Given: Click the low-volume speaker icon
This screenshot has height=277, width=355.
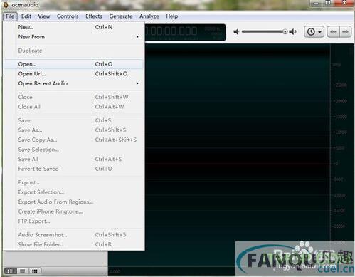Looking at the screenshot, I should (x=236, y=31).
